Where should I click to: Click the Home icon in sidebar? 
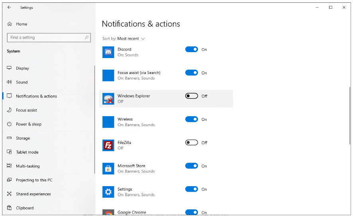tap(10, 24)
